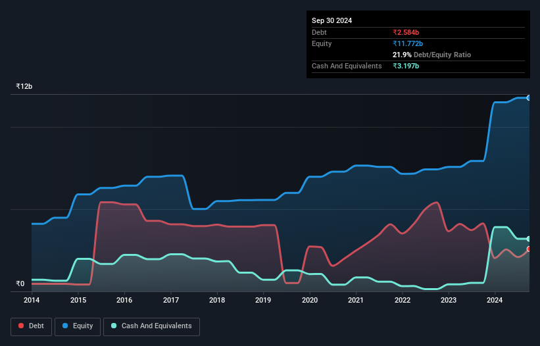The width and height of the screenshot is (540, 346).
Task: Click the 2024 x-axis label
Action: click(495, 300)
